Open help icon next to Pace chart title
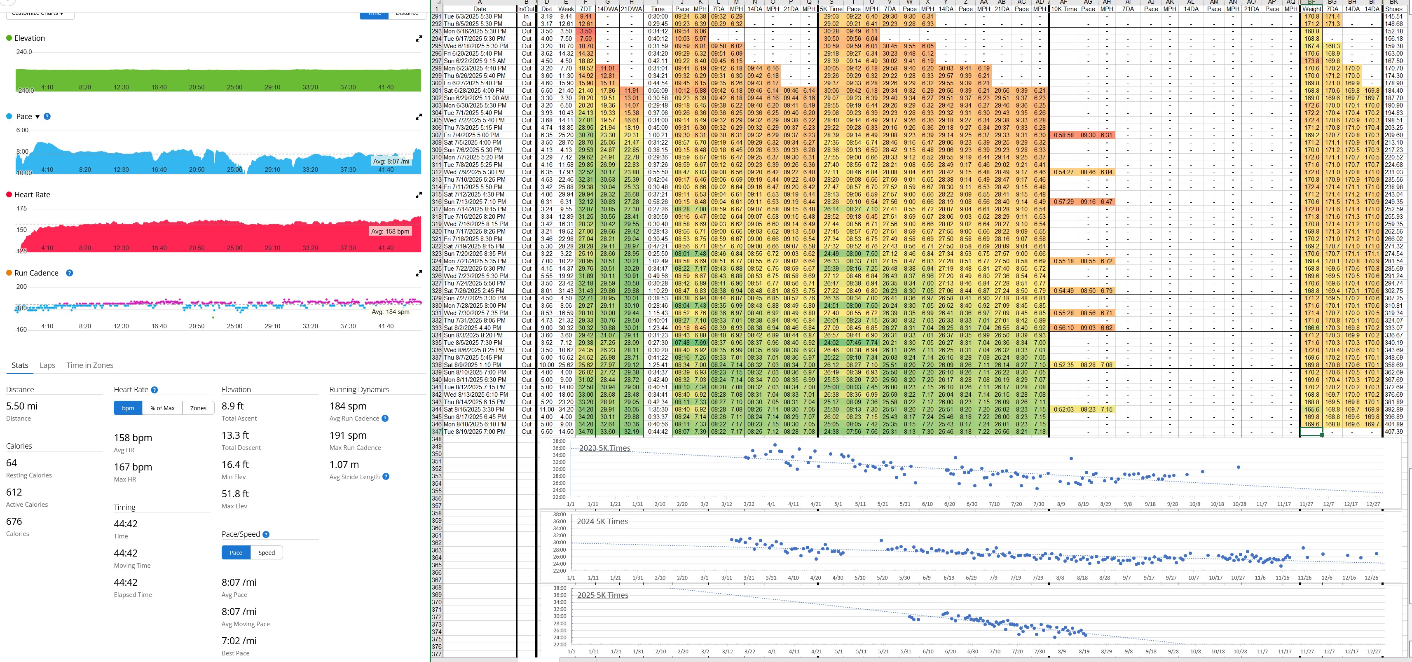This screenshot has width=1412, height=662. coord(47,116)
